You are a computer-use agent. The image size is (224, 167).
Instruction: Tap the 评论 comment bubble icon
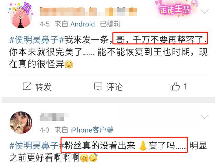pyautogui.click(x=98, y=87)
